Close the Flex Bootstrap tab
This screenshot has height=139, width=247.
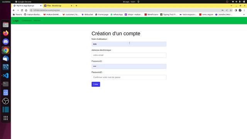(71, 6)
